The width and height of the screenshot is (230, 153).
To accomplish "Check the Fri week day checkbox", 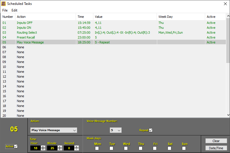I will pyautogui.click(x=155, y=148).
